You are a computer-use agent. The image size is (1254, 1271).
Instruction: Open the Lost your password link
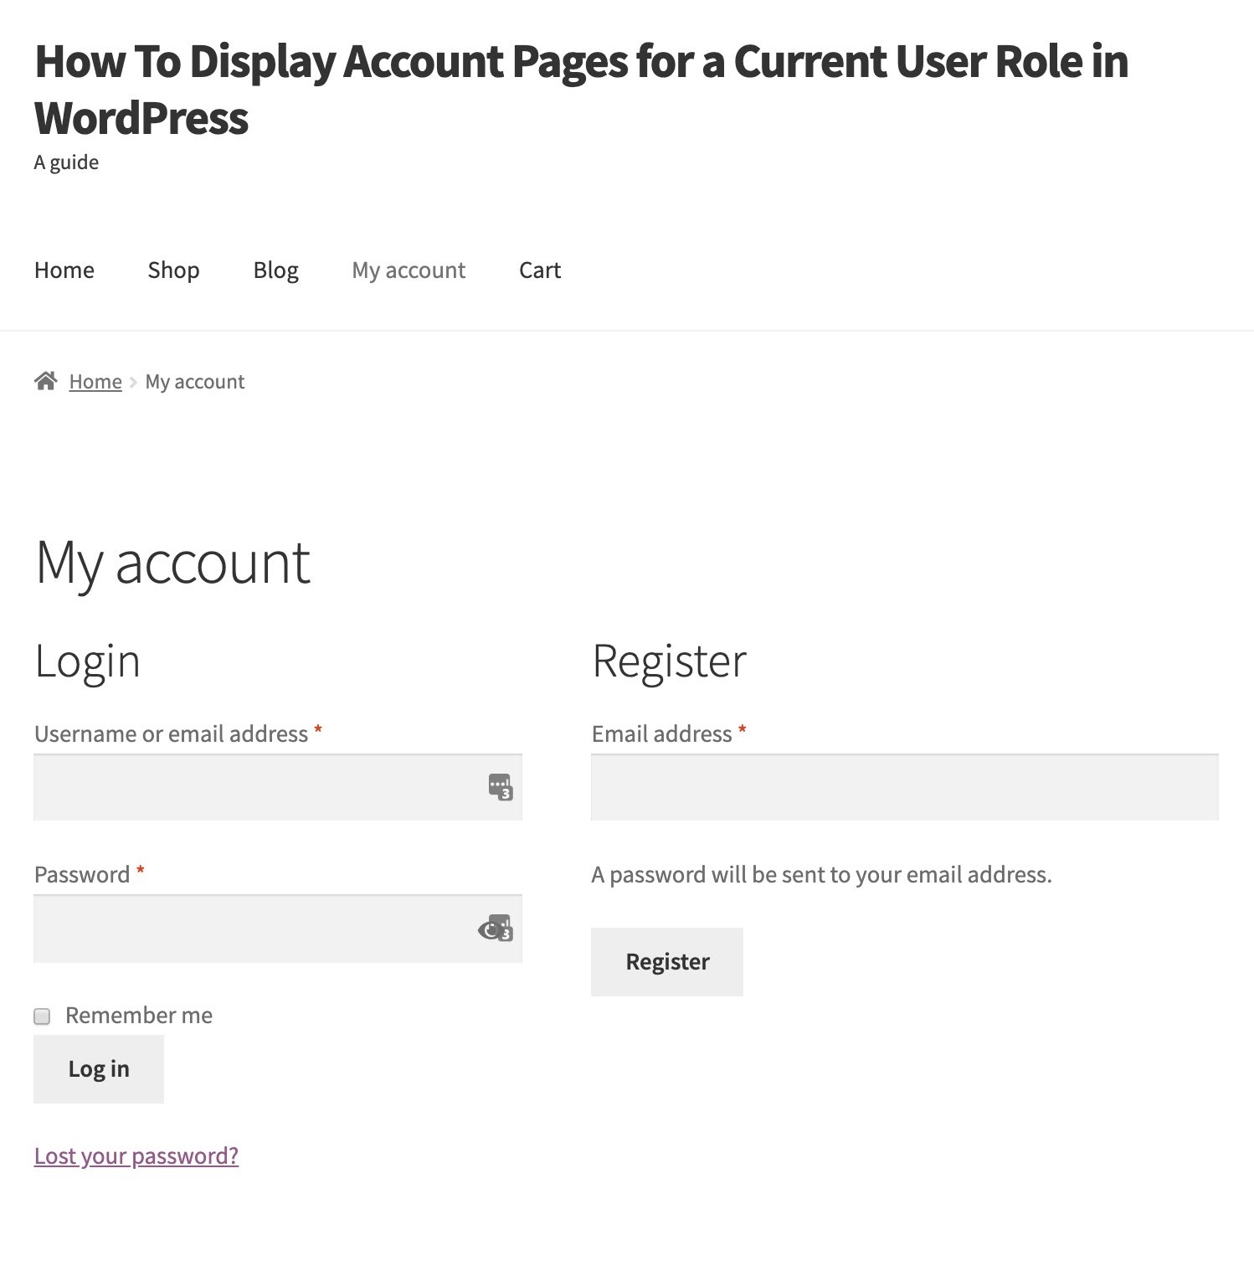click(x=136, y=1155)
